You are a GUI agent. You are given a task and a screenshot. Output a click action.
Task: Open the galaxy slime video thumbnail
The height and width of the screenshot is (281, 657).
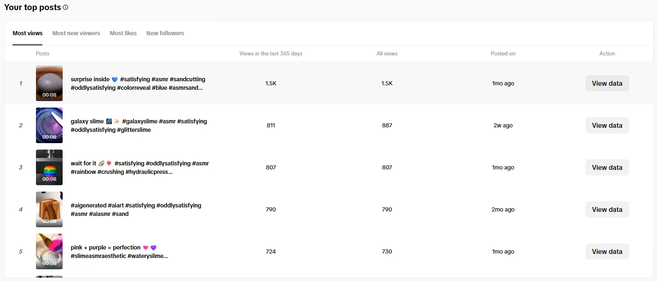tap(49, 125)
